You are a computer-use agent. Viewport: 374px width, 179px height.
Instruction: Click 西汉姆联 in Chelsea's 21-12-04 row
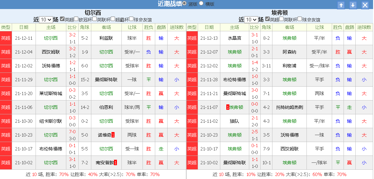pyautogui.click(x=51, y=52)
